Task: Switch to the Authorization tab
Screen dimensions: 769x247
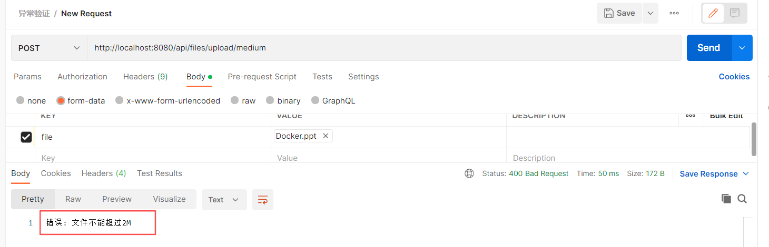Action: [x=82, y=77]
